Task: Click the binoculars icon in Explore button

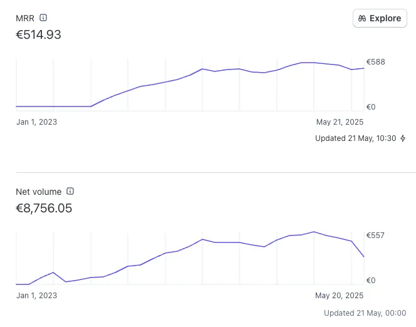Action: [x=362, y=18]
